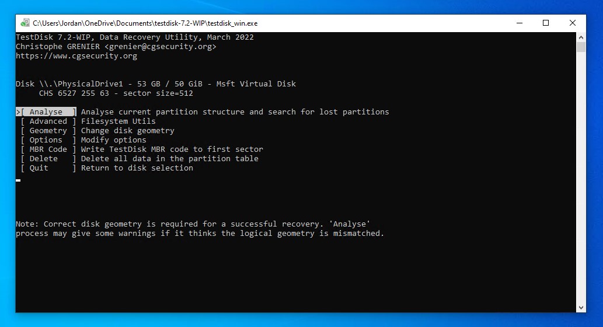The height and width of the screenshot is (327, 603).
Task: Click the 'Return to disk selection' description
Action: tap(137, 168)
